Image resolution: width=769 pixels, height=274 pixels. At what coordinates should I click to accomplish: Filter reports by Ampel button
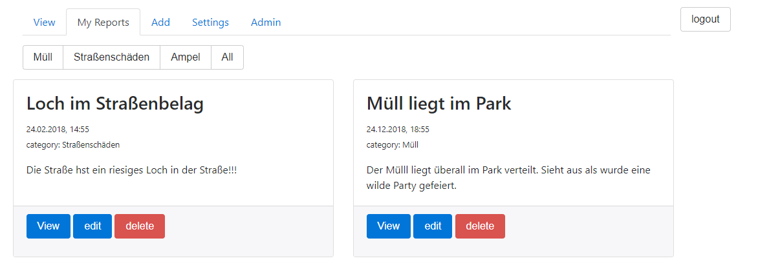186,57
